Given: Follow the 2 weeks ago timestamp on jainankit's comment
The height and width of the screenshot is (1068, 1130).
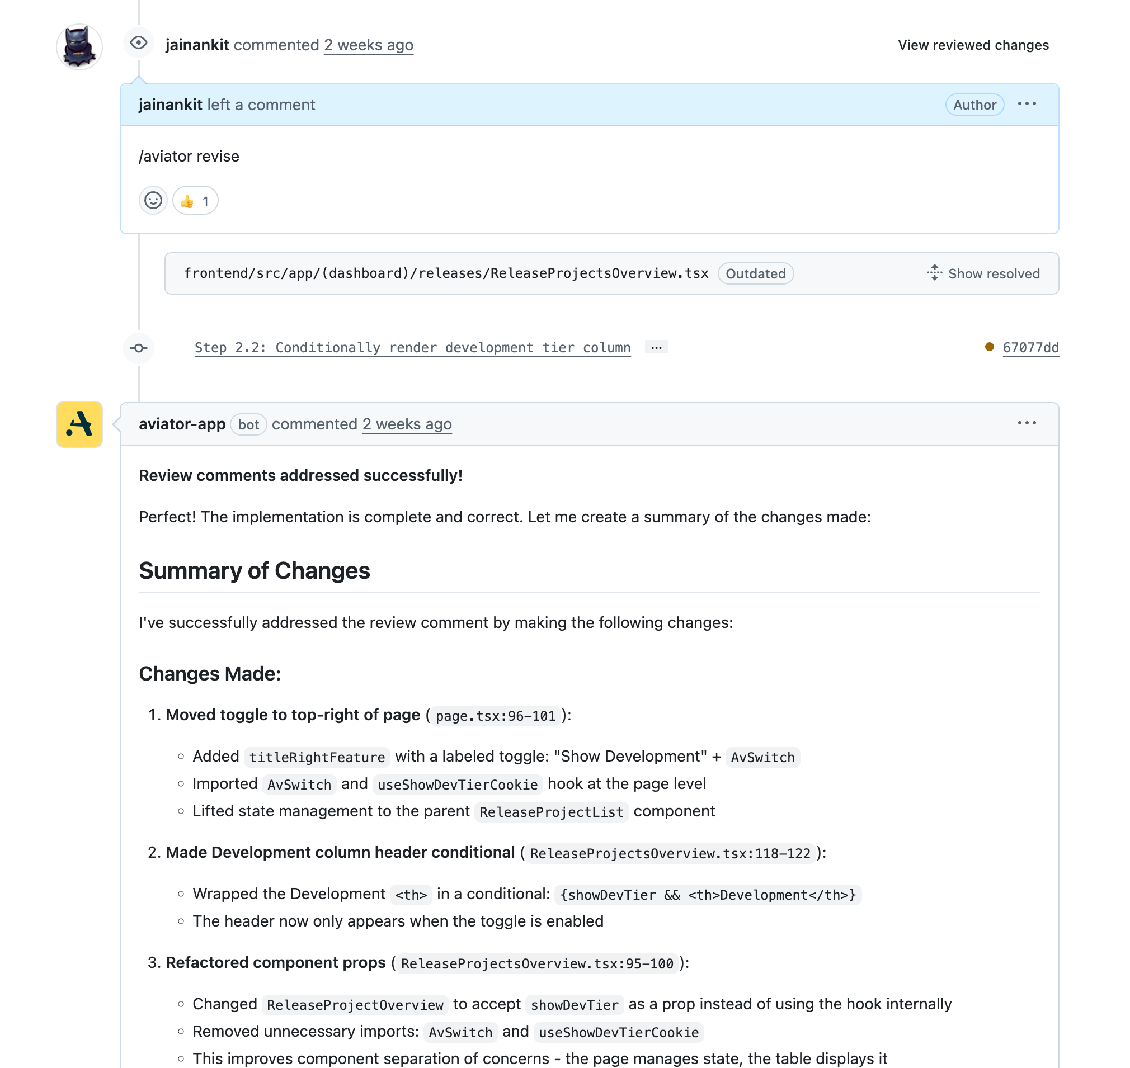Looking at the screenshot, I should 369,45.
